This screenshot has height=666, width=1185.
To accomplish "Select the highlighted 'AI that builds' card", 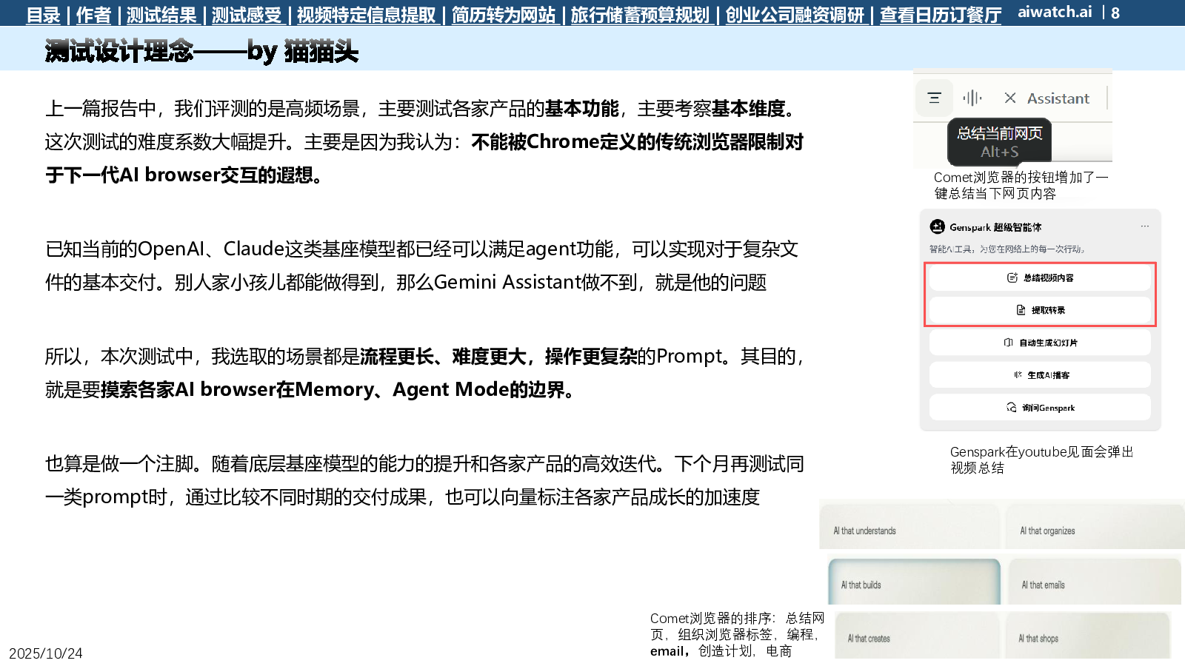I will pos(914,582).
